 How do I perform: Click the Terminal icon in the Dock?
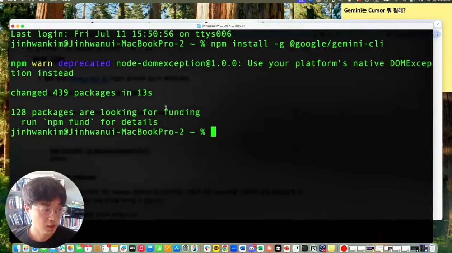click(304, 248)
